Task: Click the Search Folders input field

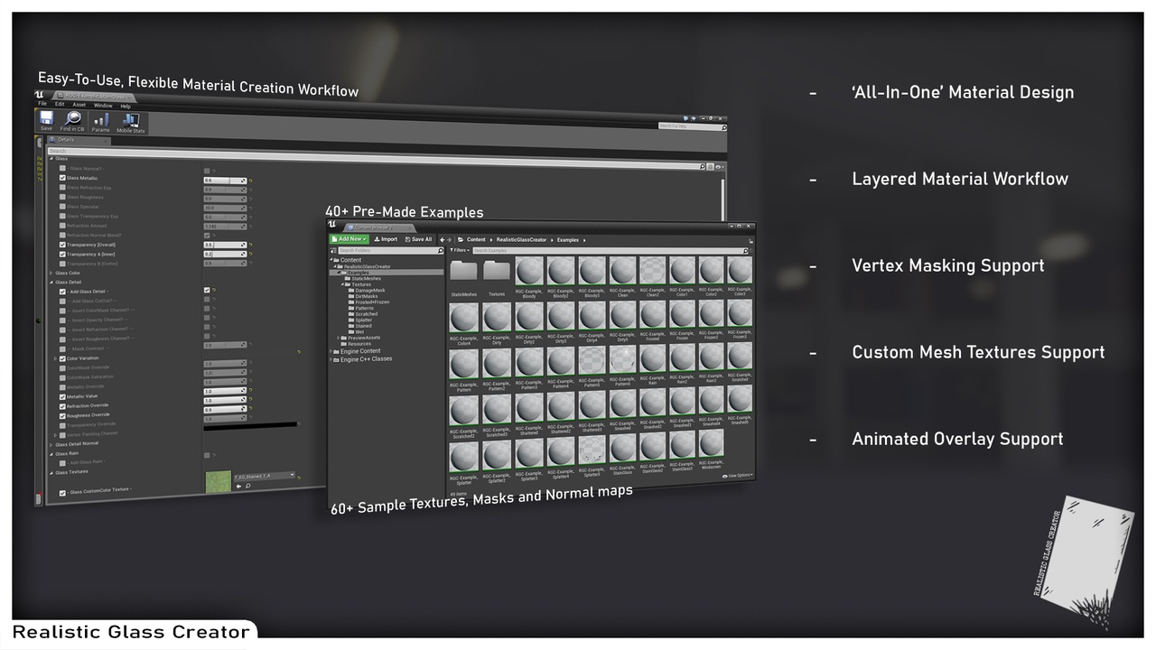Action: (x=390, y=250)
